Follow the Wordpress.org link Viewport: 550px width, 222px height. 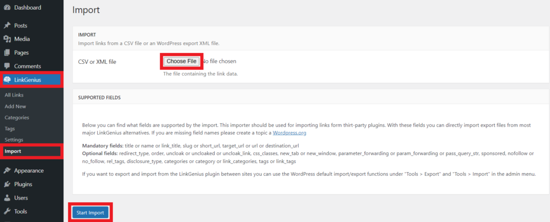tap(290, 133)
